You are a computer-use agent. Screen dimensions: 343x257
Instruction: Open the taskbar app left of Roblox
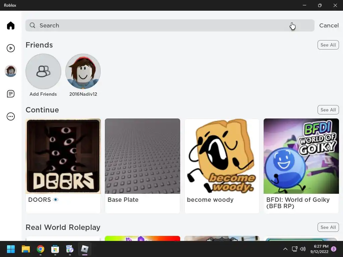(x=70, y=249)
